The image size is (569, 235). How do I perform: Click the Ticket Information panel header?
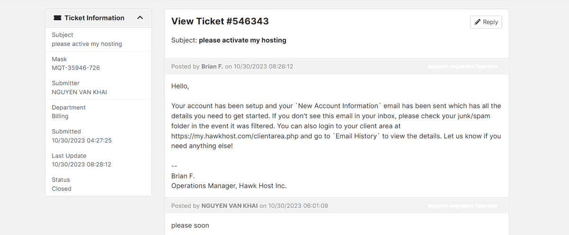(x=99, y=18)
